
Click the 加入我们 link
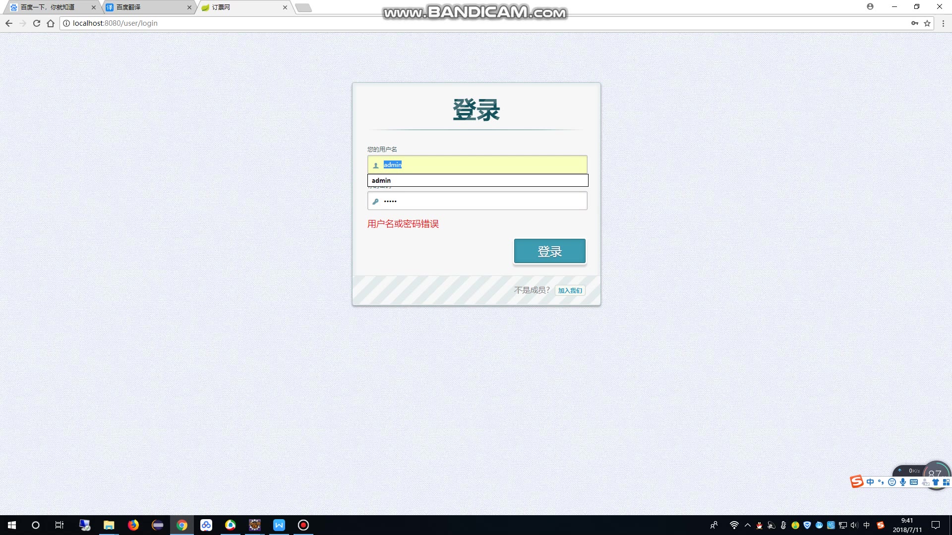tap(570, 290)
